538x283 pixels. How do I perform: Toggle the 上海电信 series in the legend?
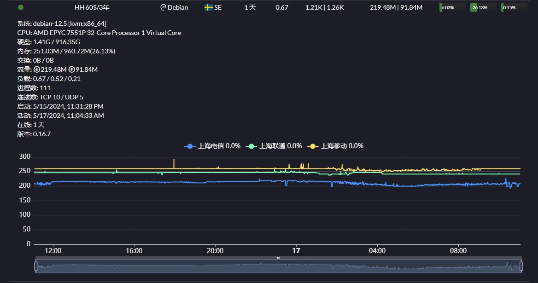click(x=212, y=146)
